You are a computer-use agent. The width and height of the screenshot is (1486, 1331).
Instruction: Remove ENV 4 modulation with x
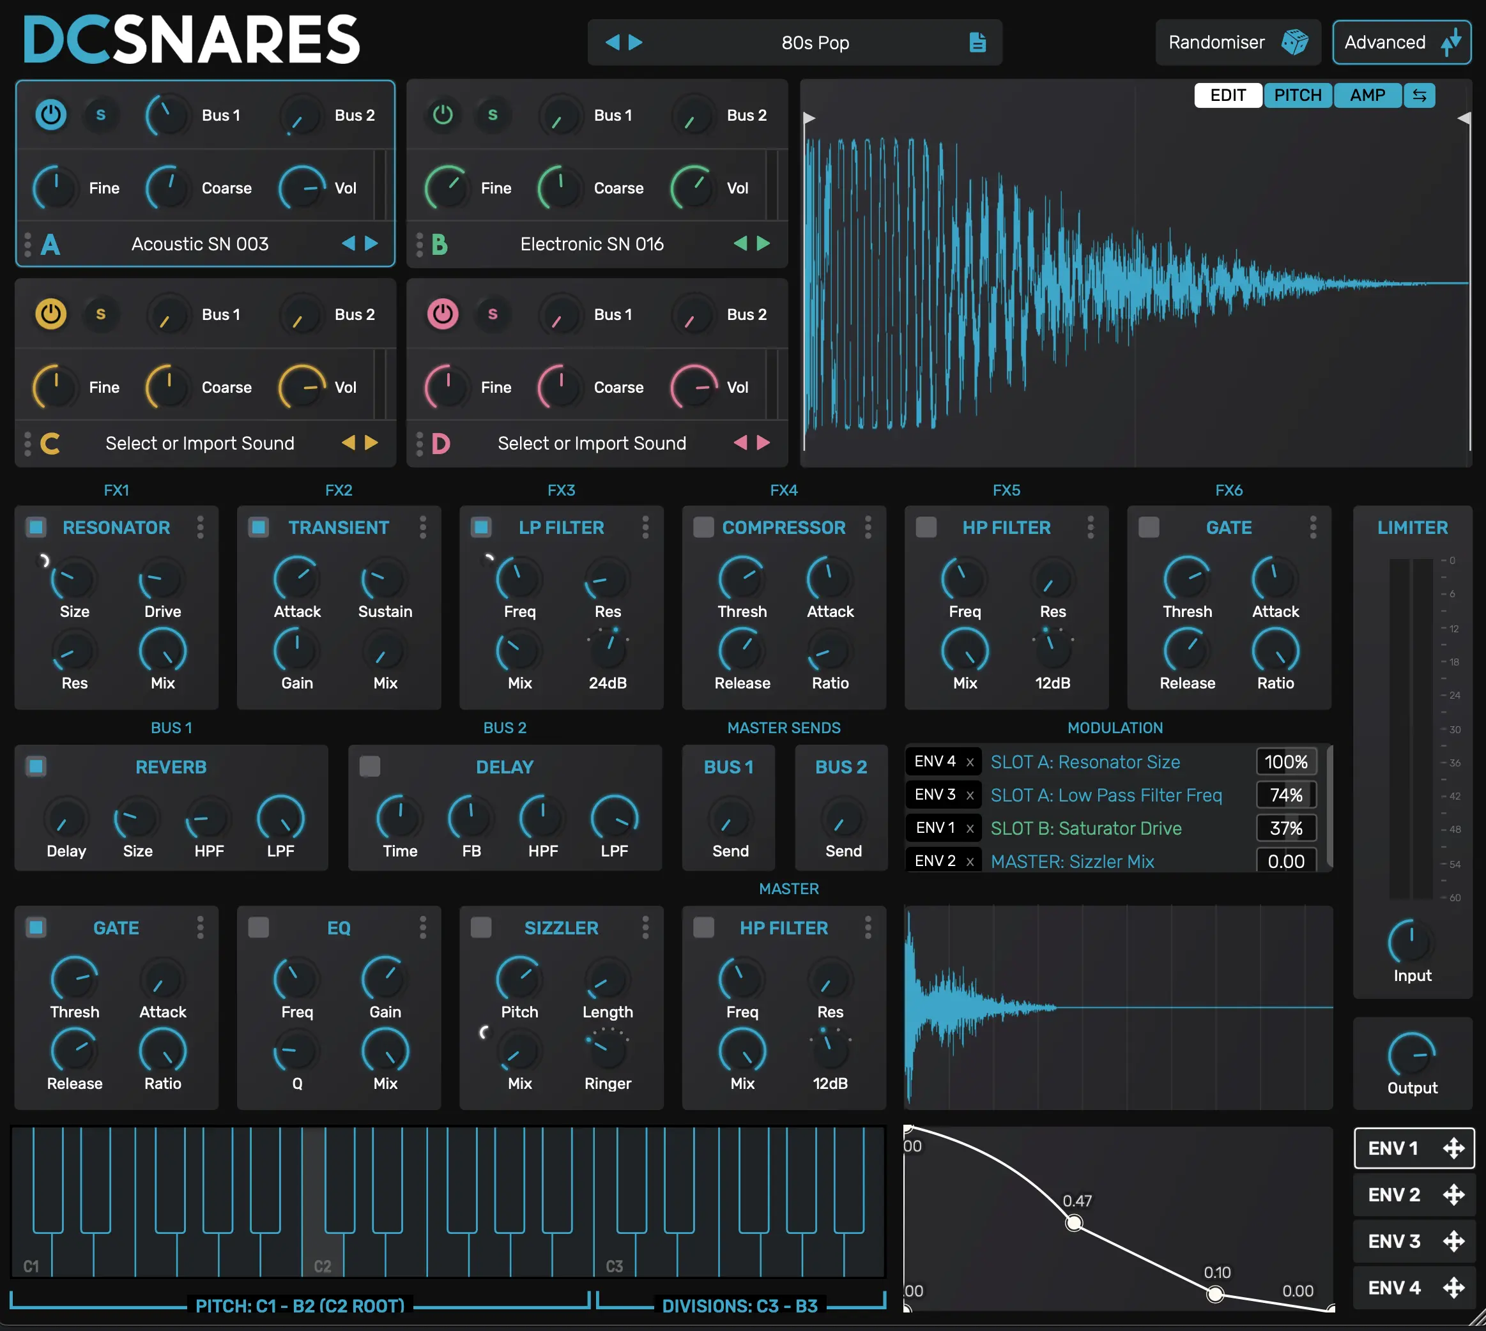tap(969, 762)
